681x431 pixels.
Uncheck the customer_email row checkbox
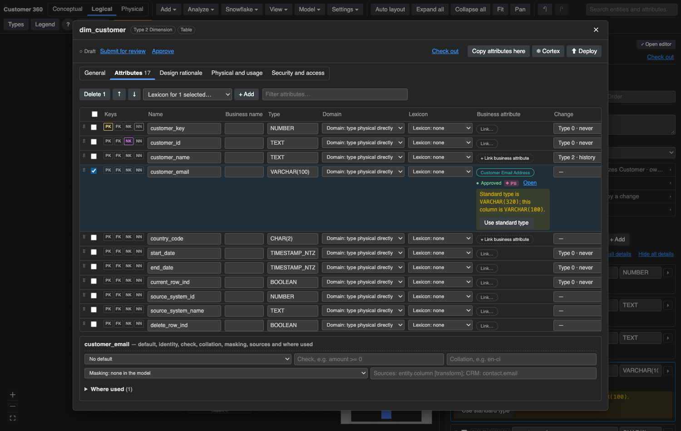tap(94, 171)
